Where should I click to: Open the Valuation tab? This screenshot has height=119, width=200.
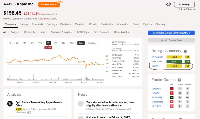pyautogui.click(x=80, y=24)
